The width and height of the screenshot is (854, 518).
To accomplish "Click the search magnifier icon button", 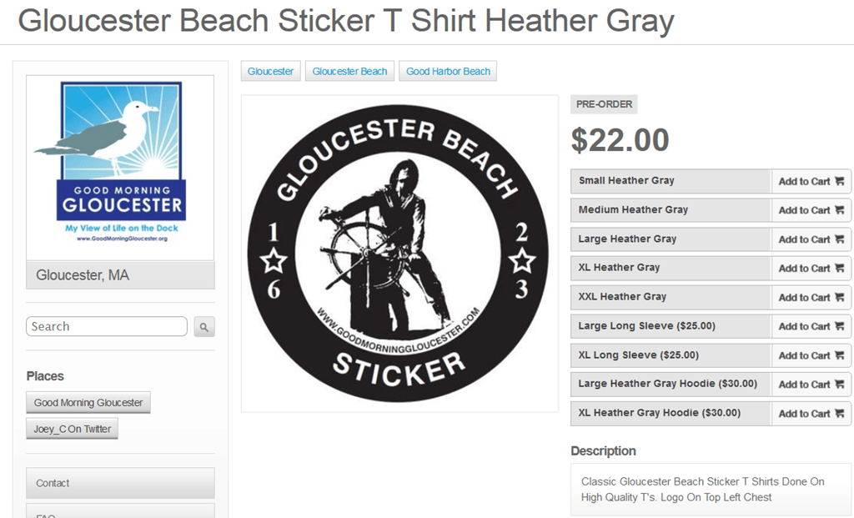I will [x=204, y=327].
